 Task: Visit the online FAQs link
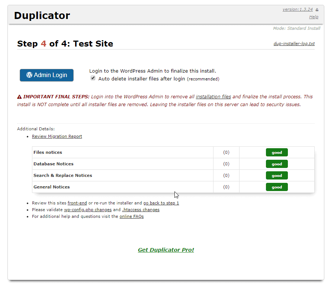point(131,217)
